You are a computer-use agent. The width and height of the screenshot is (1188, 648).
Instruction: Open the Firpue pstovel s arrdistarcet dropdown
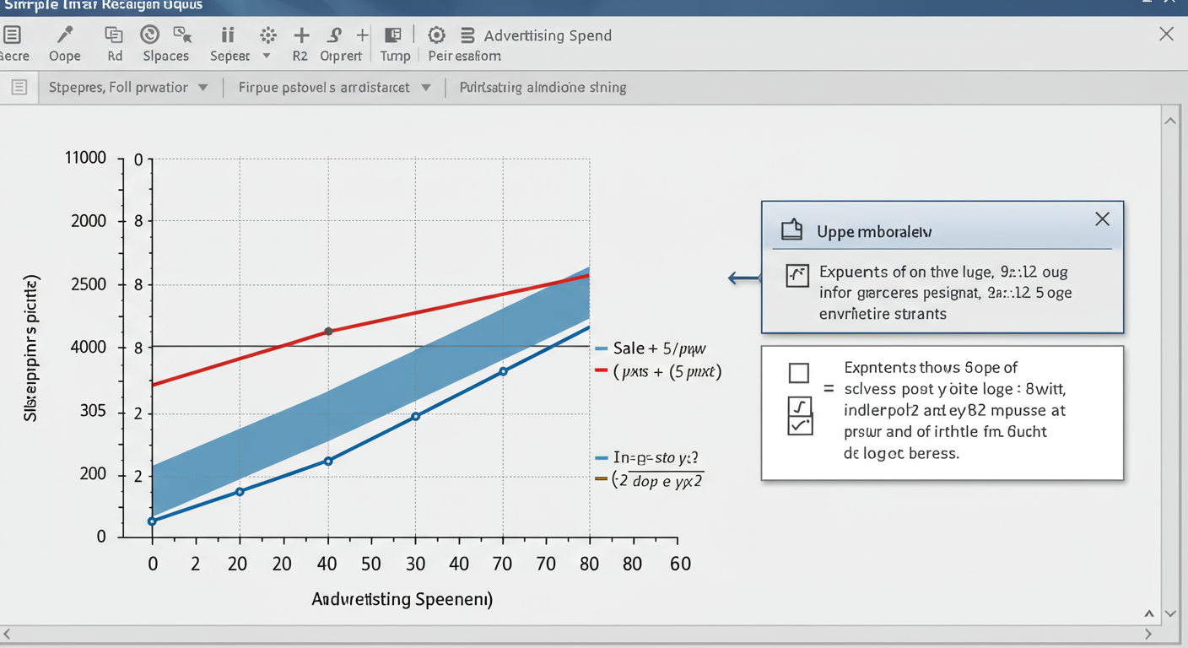point(426,88)
